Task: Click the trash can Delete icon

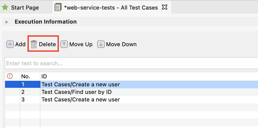Action: coord(34,44)
